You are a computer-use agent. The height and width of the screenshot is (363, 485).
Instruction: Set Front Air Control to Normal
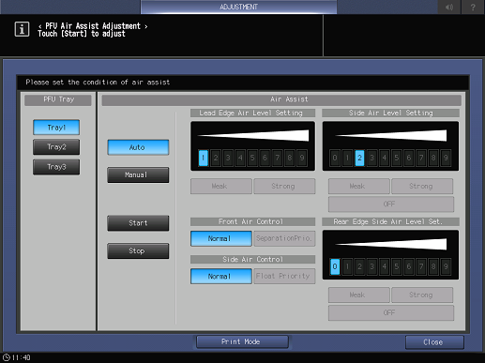(x=221, y=238)
